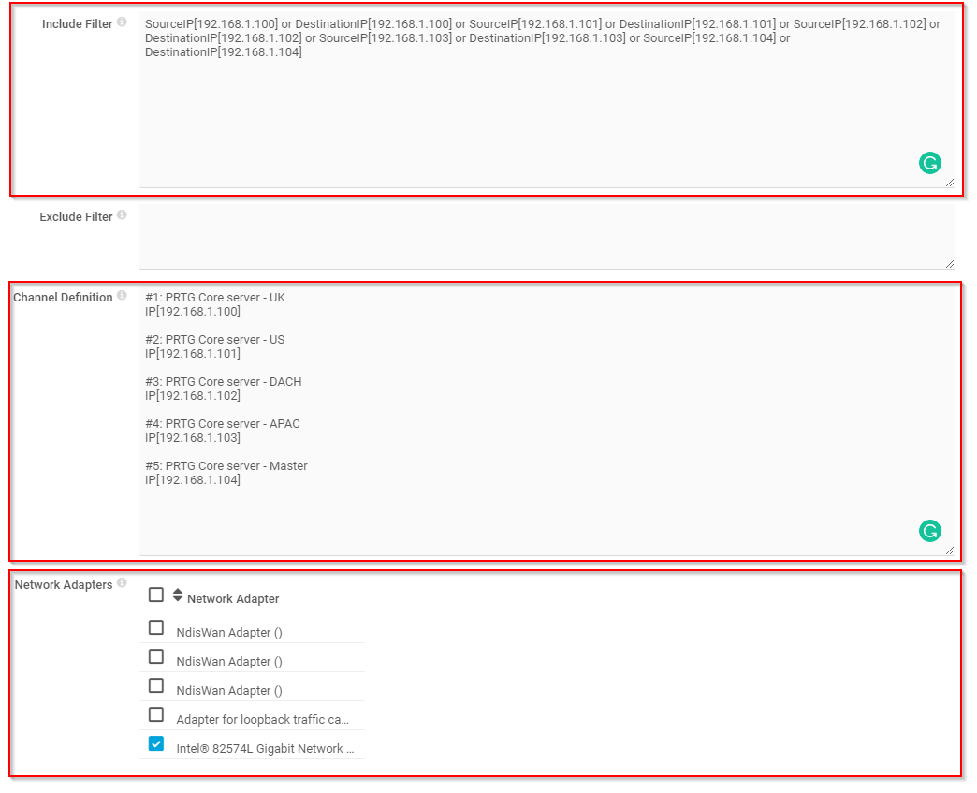Uncheck the Intel 82574L Gigabit adapter
The image size is (977, 793).
tap(155, 743)
